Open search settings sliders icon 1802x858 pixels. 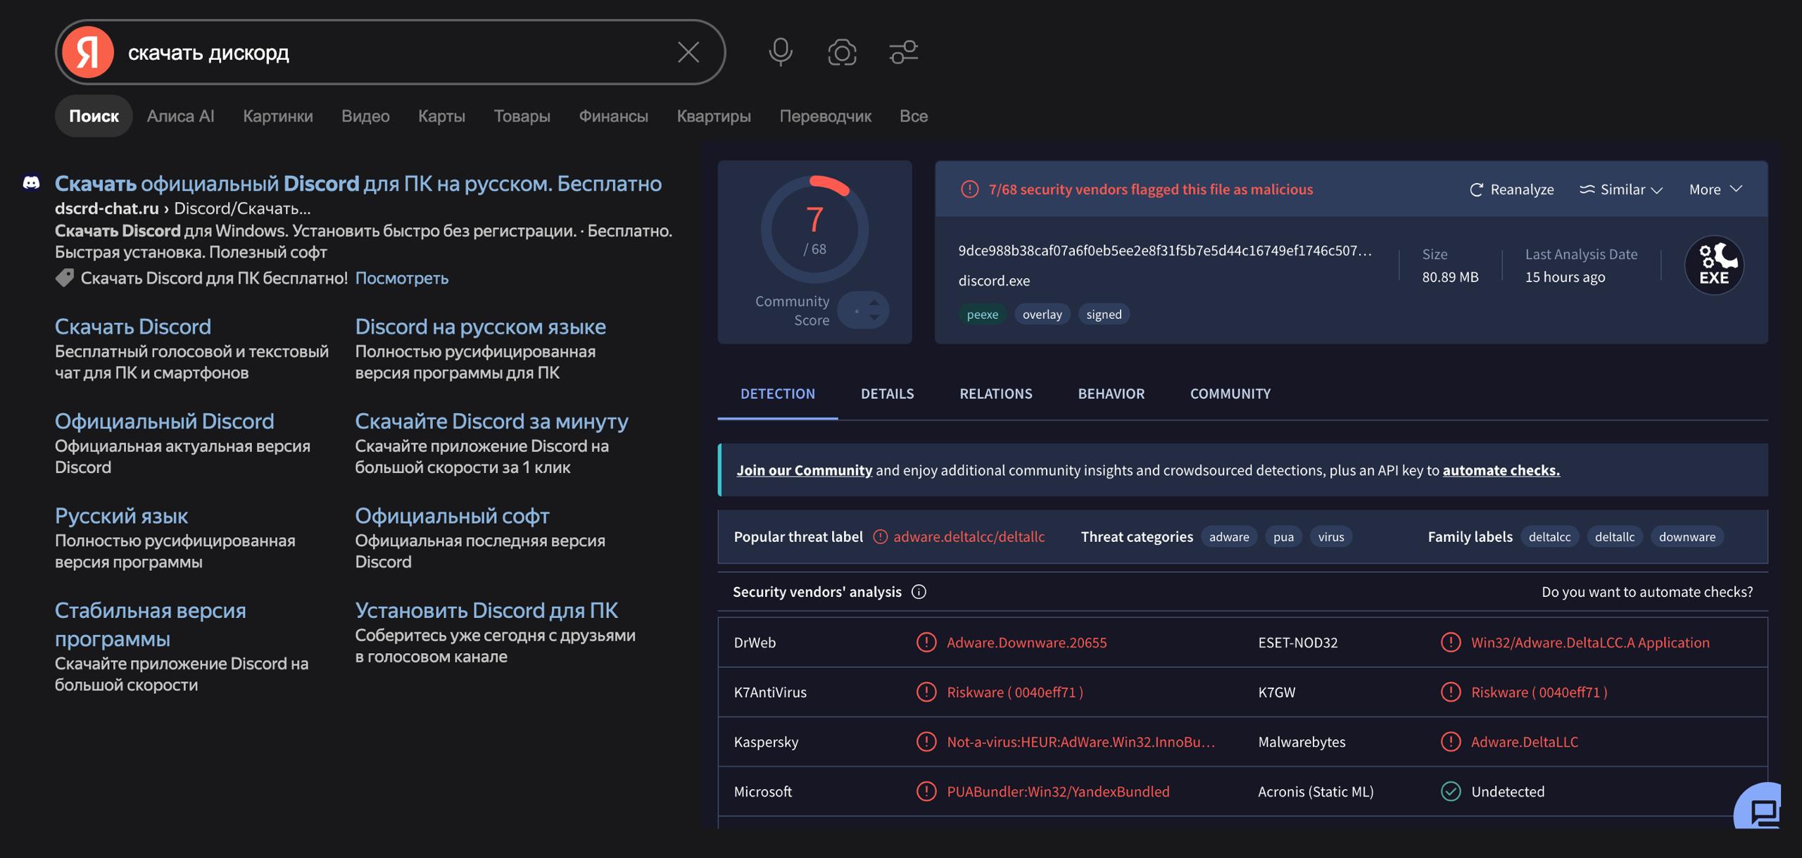[x=904, y=52]
